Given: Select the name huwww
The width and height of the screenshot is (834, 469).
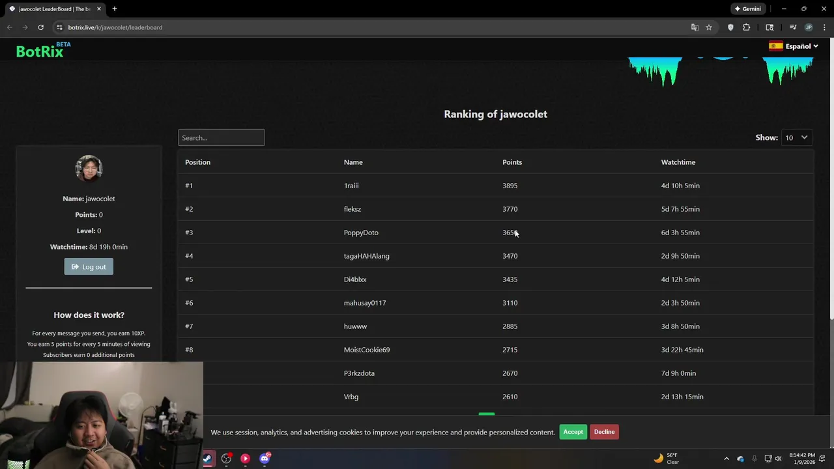Looking at the screenshot, I should pyautogui.click(x=355, y=326).
